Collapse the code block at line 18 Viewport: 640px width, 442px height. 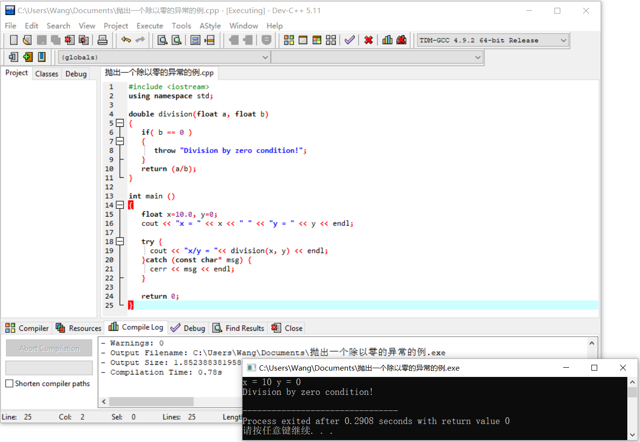120,241
